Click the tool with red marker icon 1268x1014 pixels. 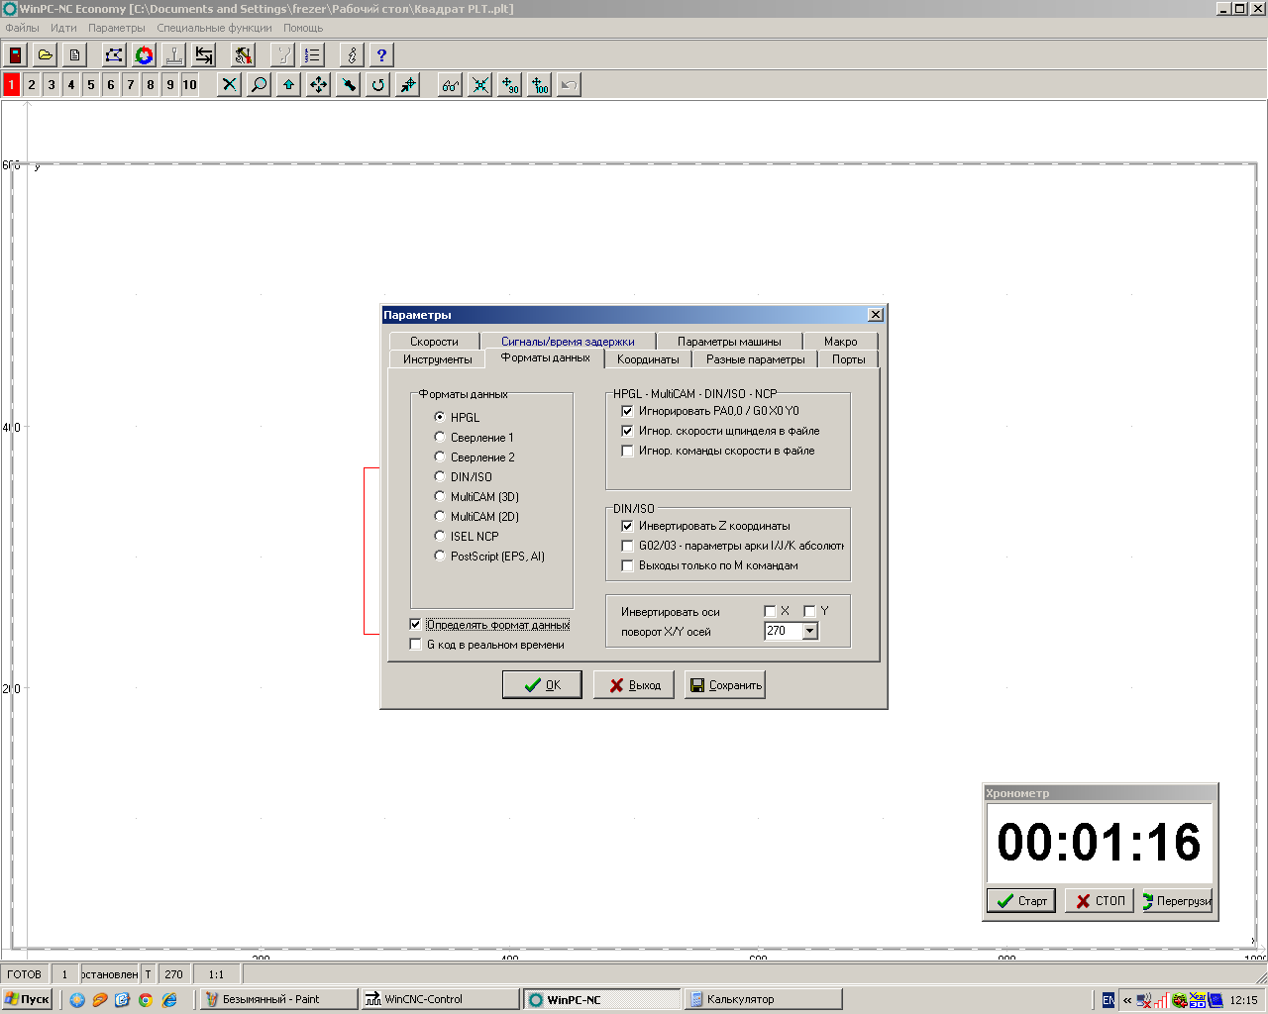point(244,54)
